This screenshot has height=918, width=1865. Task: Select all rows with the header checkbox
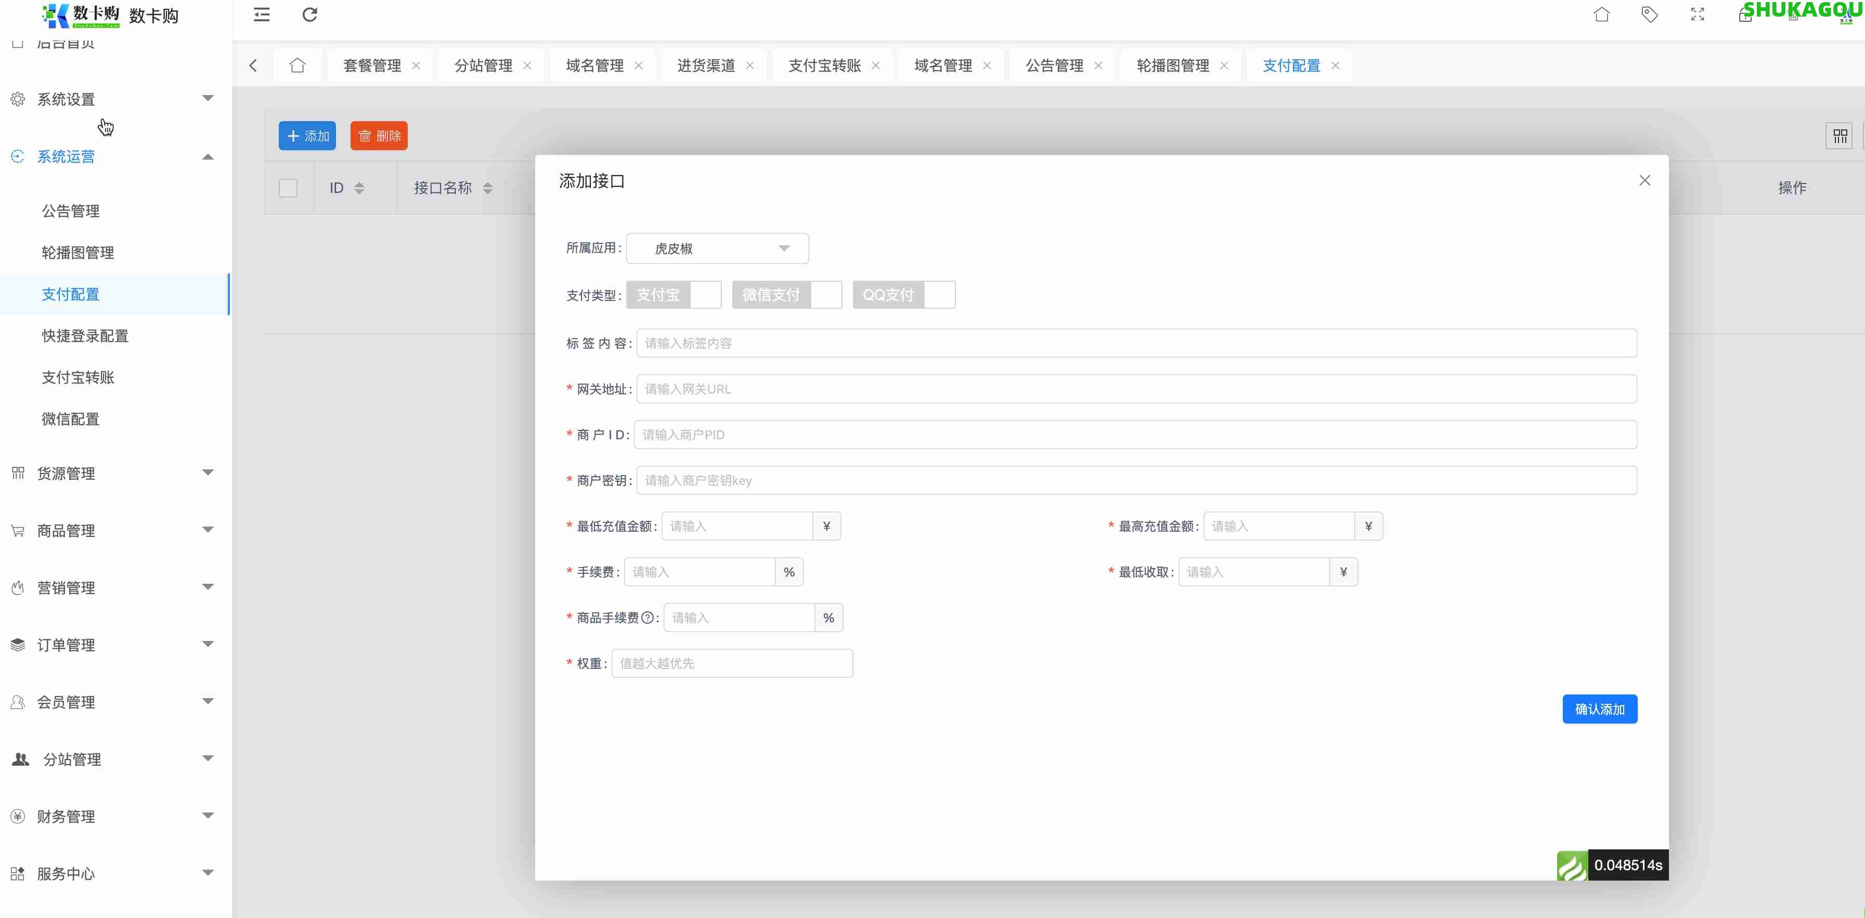(x=288, y=187)
